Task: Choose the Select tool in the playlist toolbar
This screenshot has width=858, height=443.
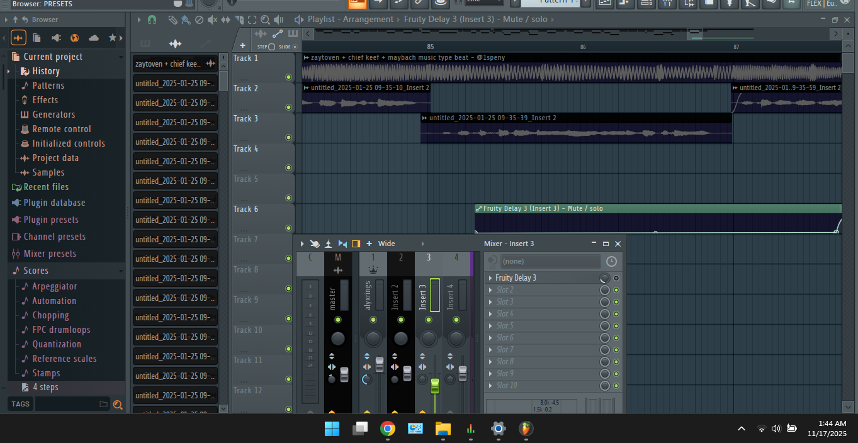Action: click(x=252, y=20)
